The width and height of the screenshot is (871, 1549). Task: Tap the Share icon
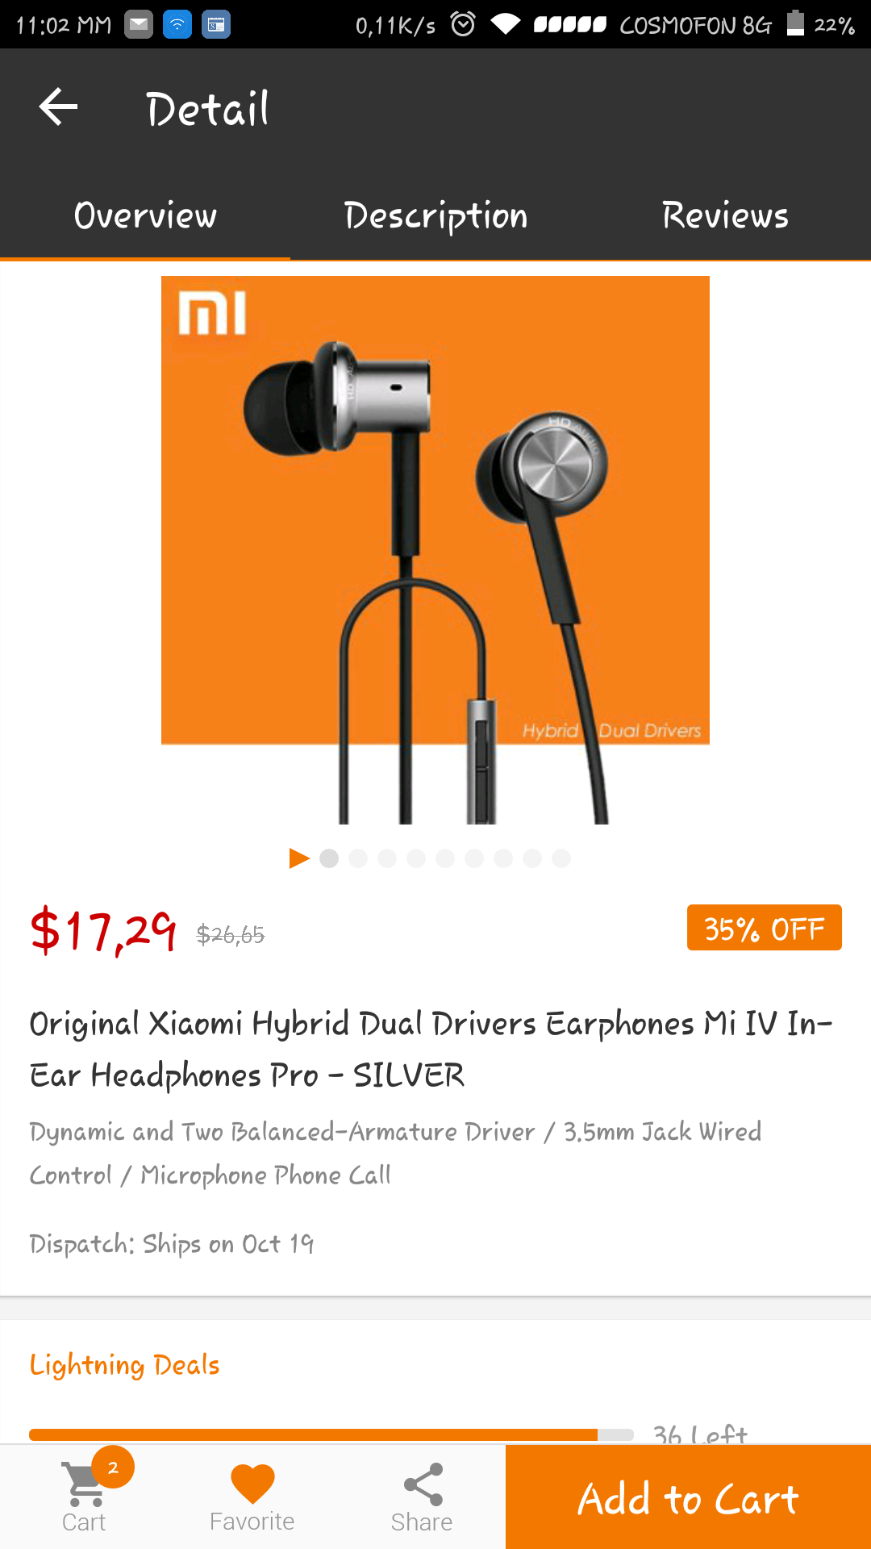[423, 1484]
